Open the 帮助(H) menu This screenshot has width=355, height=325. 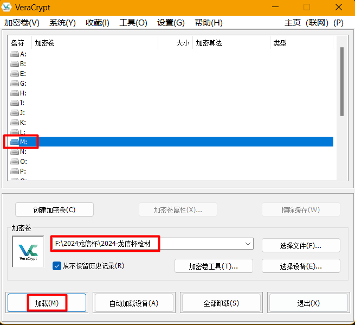click(x=209, y=23)
